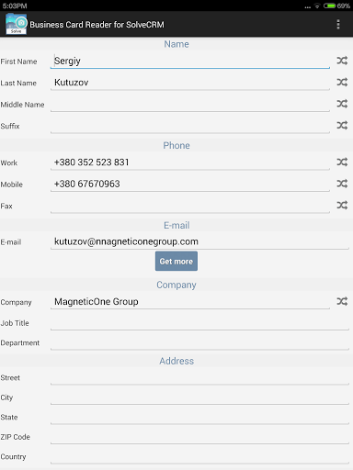Select the Mobile phone number field
The width and height of the screenshot is (353, 470).
coord(190,184)
